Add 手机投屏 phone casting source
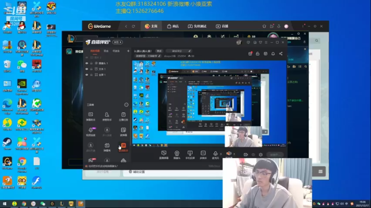Image resolution: width=371 pixels, height=208 pixels. click(190, 155)
